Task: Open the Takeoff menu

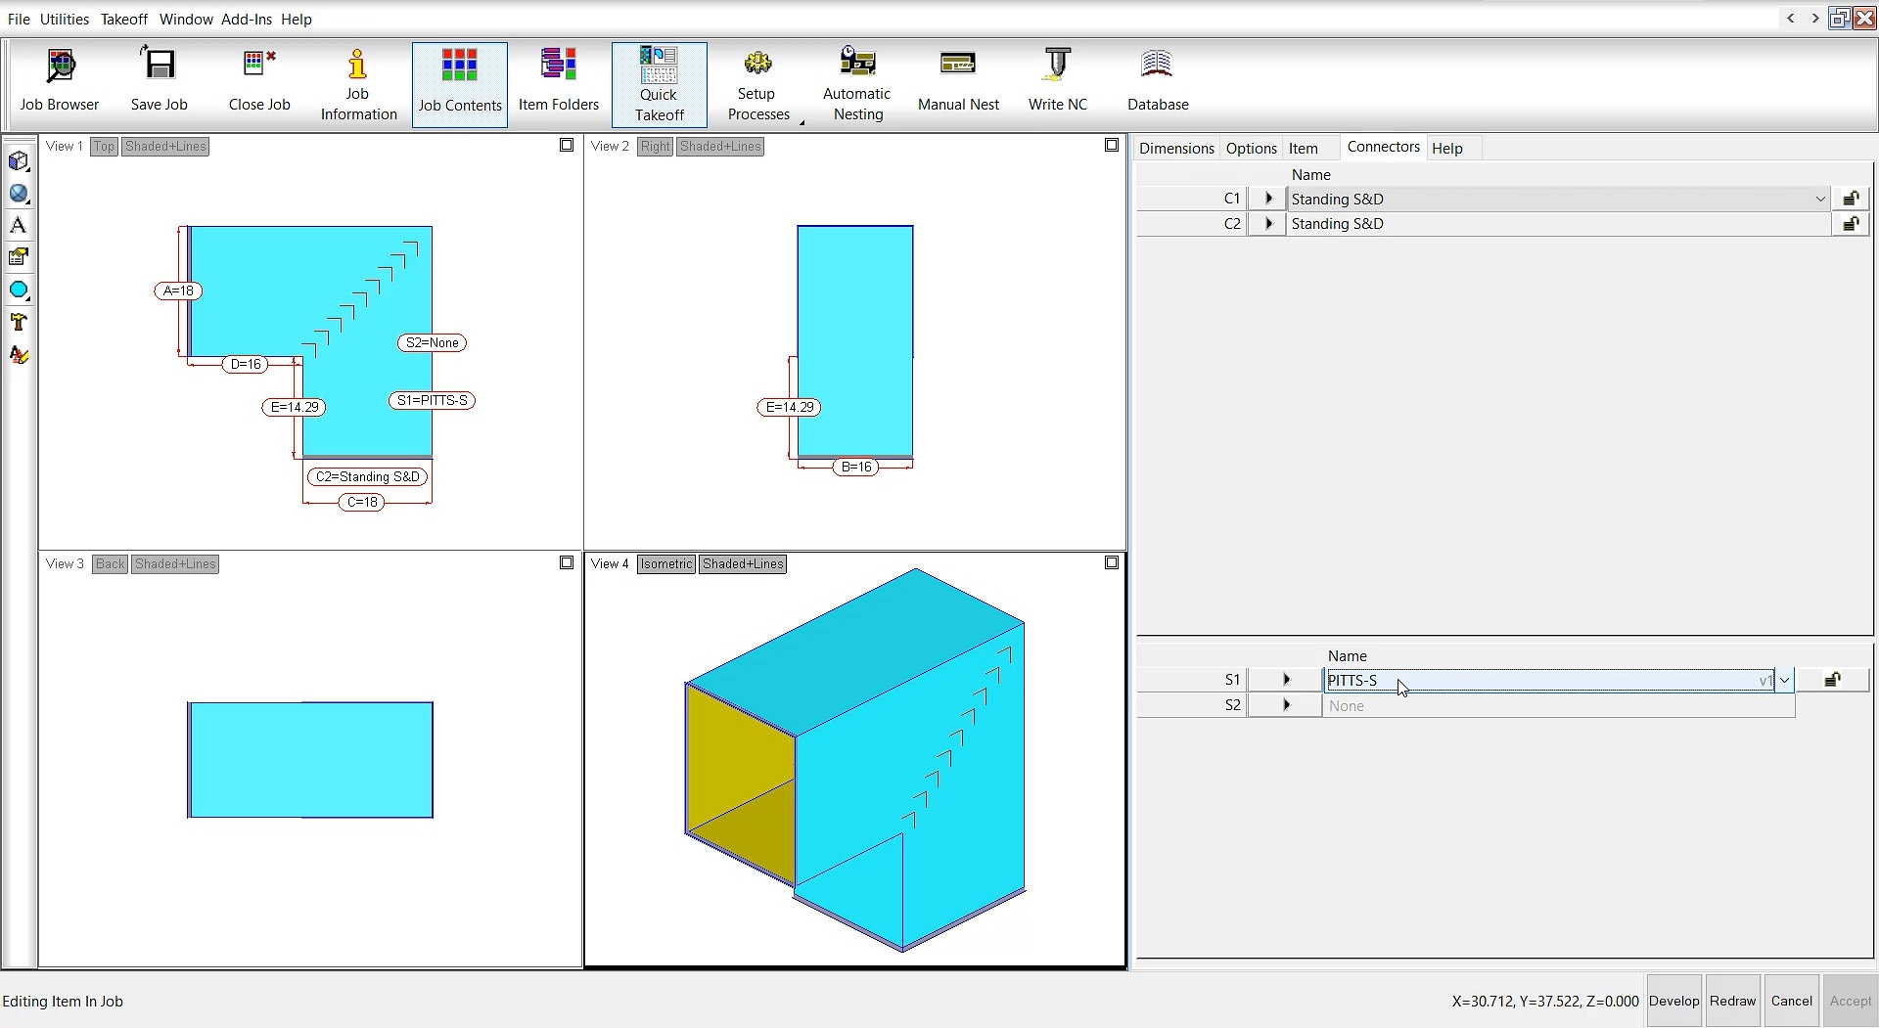Action: [123, 19]
